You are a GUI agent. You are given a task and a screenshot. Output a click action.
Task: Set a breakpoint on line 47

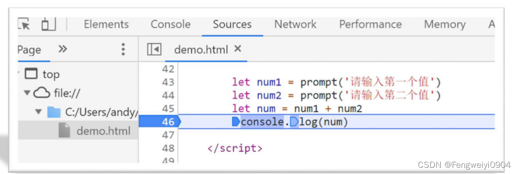168,135
